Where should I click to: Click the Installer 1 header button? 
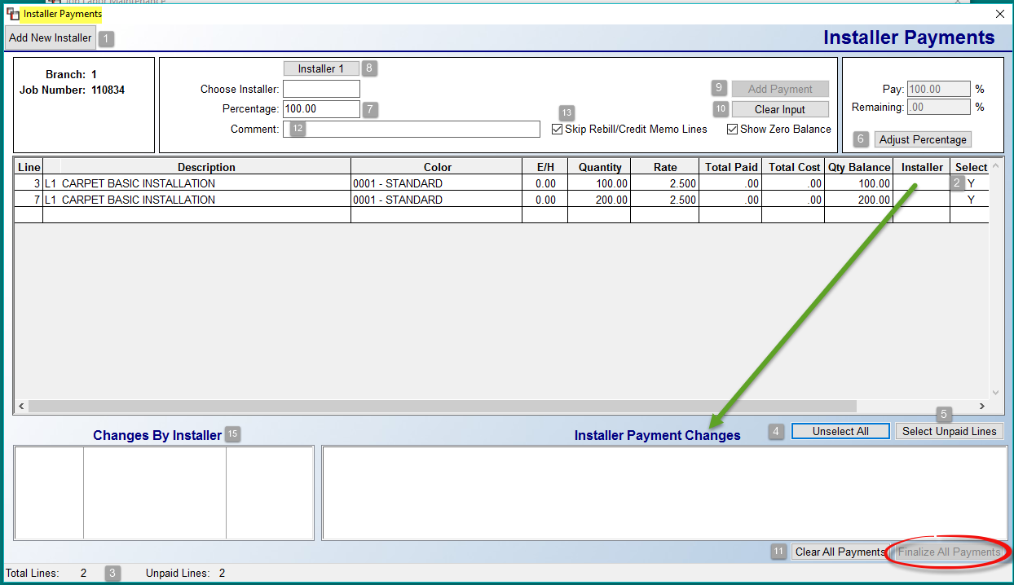click(x=321, y=68)
